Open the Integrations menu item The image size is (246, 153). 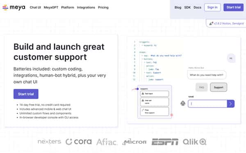click(86, 7)
